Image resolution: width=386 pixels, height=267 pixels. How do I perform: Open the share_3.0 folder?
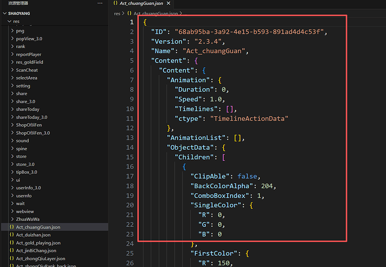coord(26,102)
